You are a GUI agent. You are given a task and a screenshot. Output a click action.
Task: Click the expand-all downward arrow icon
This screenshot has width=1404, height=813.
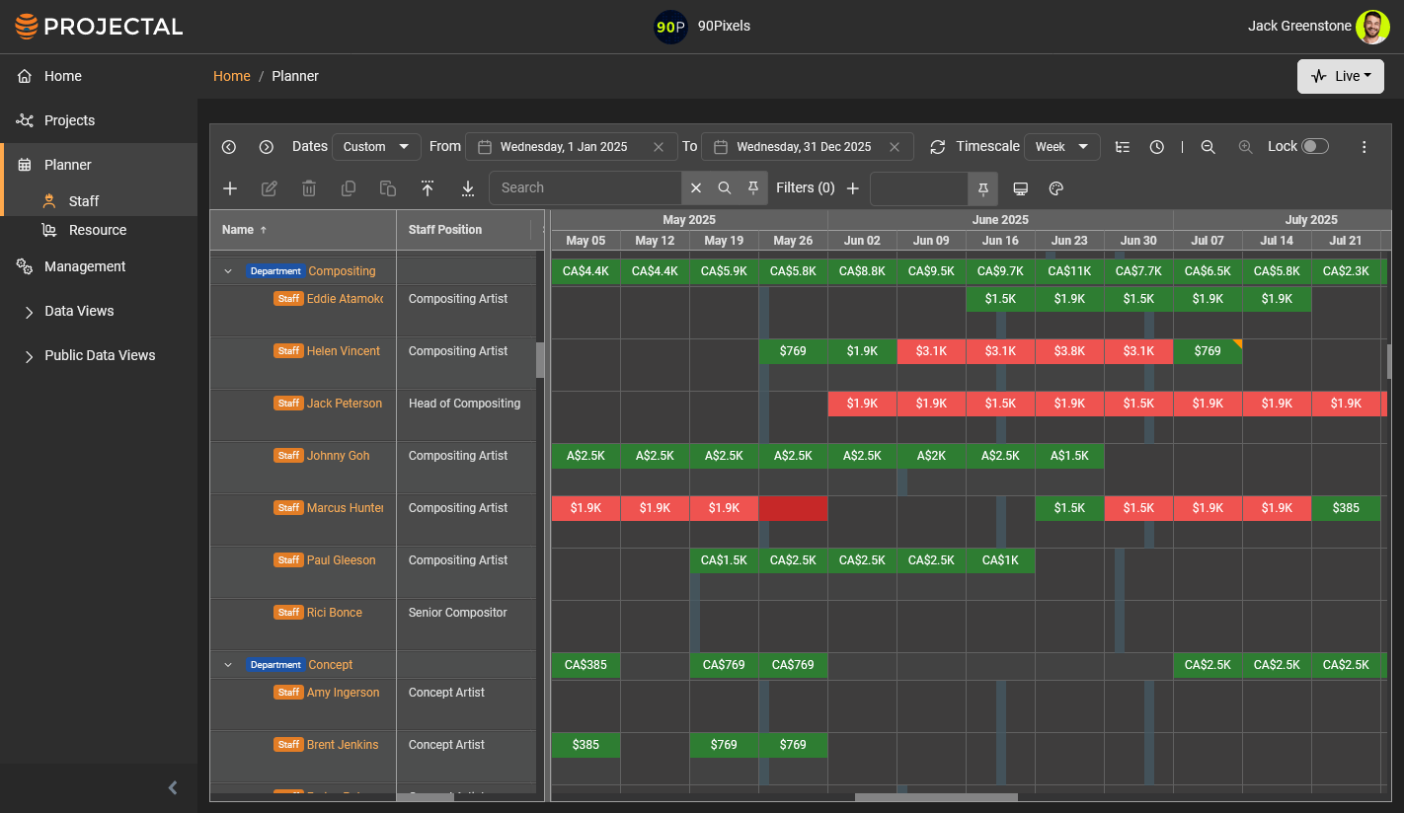tap(468, 188)
